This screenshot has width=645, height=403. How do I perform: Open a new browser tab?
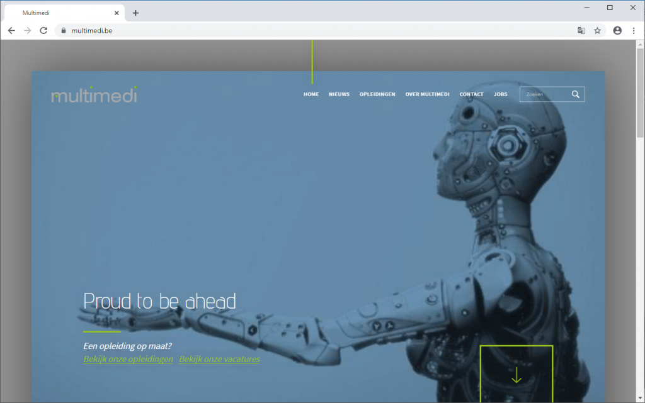click(x=136, y=13)
